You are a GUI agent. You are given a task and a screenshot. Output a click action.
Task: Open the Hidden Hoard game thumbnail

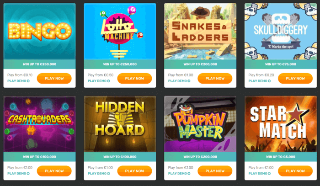[120, 124]
